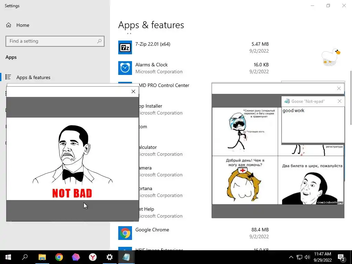Open the taskbar clock showing 11:47 AM
Viewport: 352px width, 264px height.
322,257
